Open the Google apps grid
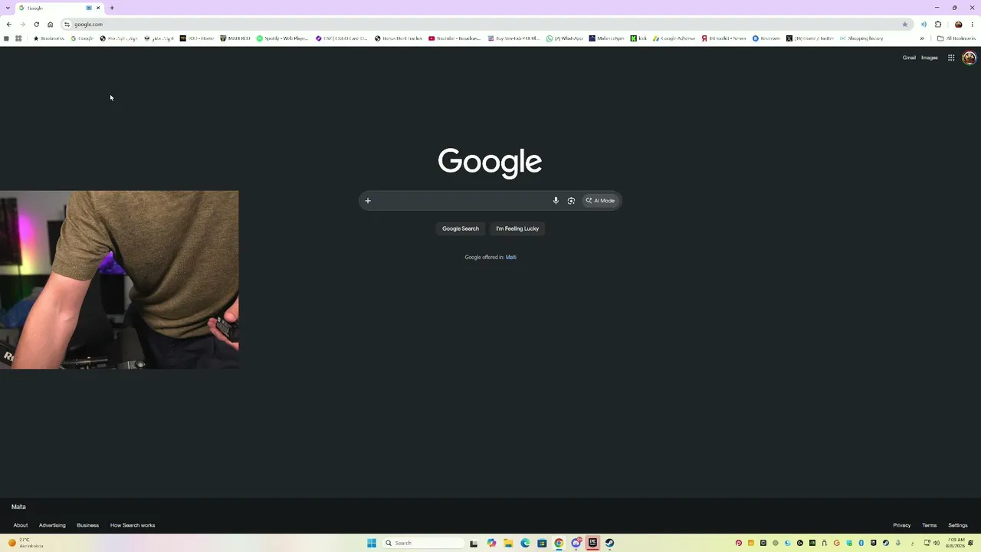Image resolution: width=981 pixels, height=552 pixels. [951, 58]
